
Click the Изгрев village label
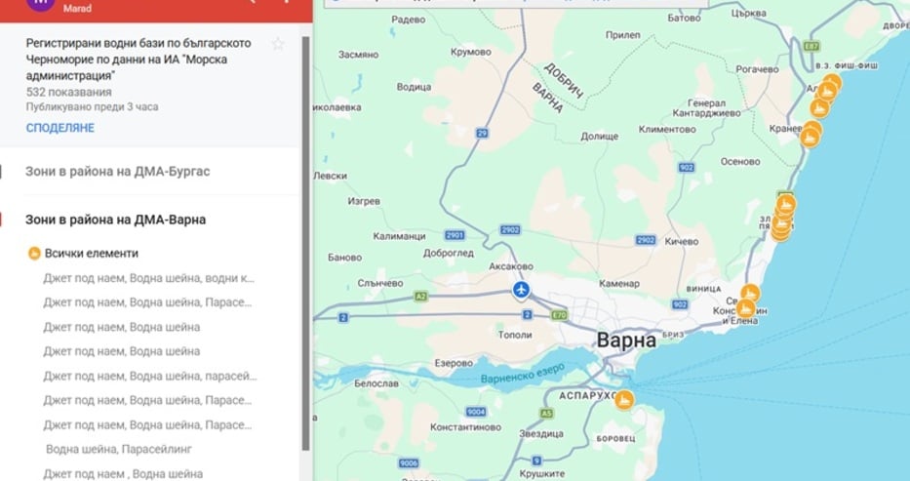(363, 201)
